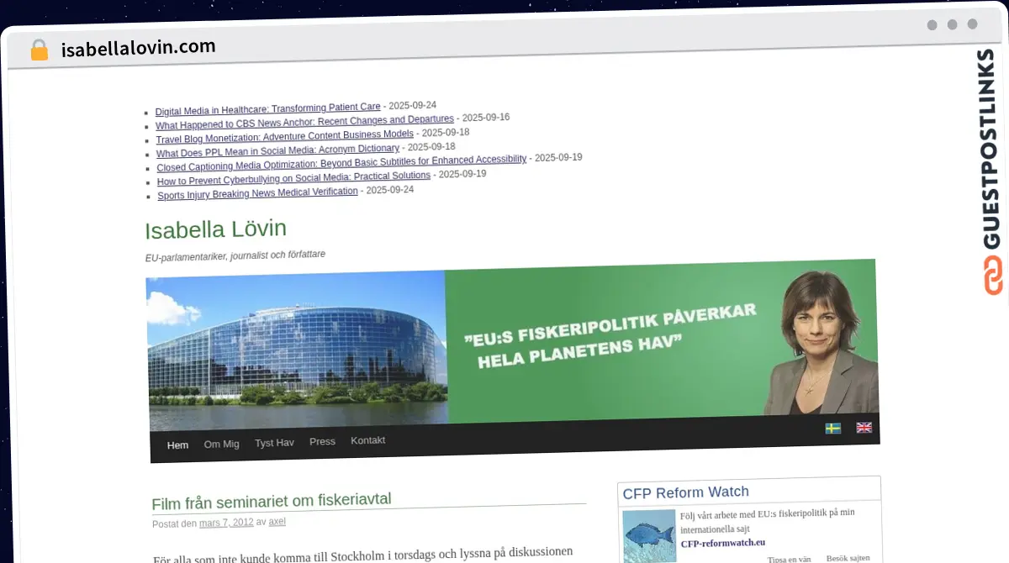Open the Tyst Hav section
Image resolution: width=1009 pixels, height=563 pixels.
(x=274, y=442)
